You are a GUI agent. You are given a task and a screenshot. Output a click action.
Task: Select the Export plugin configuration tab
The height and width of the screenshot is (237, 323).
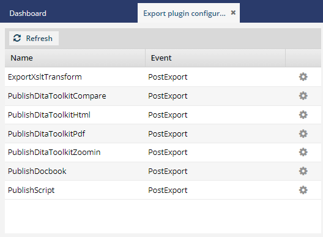click(184, 13)
